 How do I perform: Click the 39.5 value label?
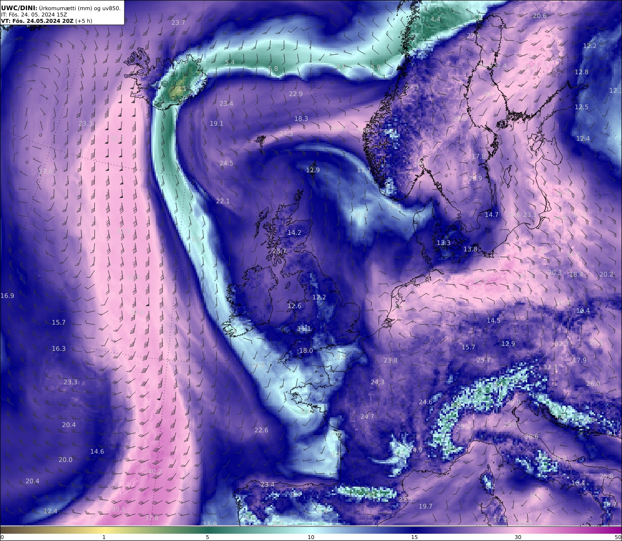(118, 509)
